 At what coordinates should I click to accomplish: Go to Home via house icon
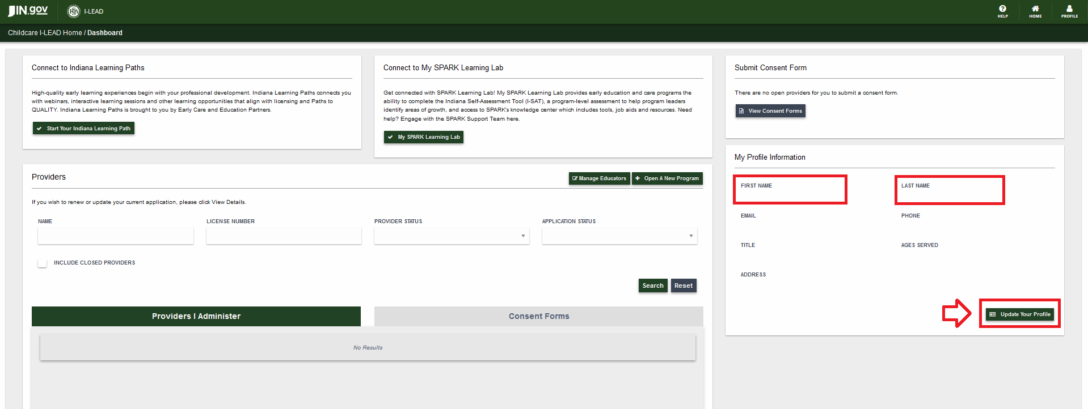tap(1035, 11)
